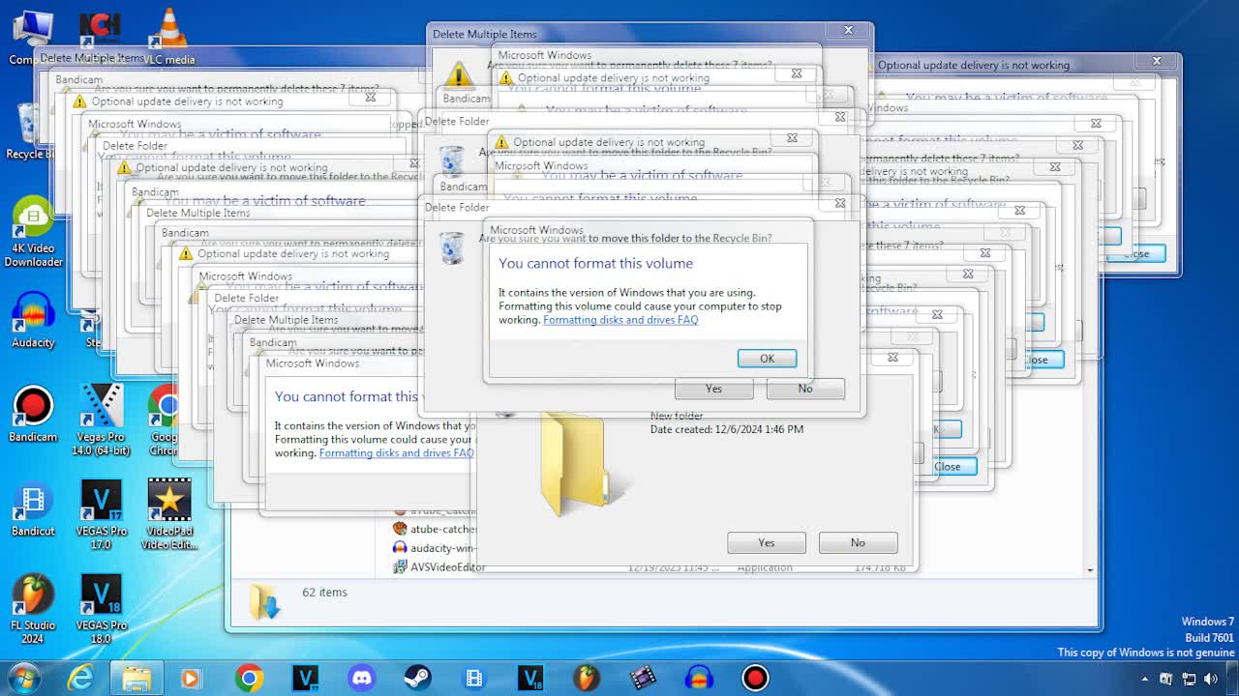Open Discord from the taskbar

(x=362, y=679)
